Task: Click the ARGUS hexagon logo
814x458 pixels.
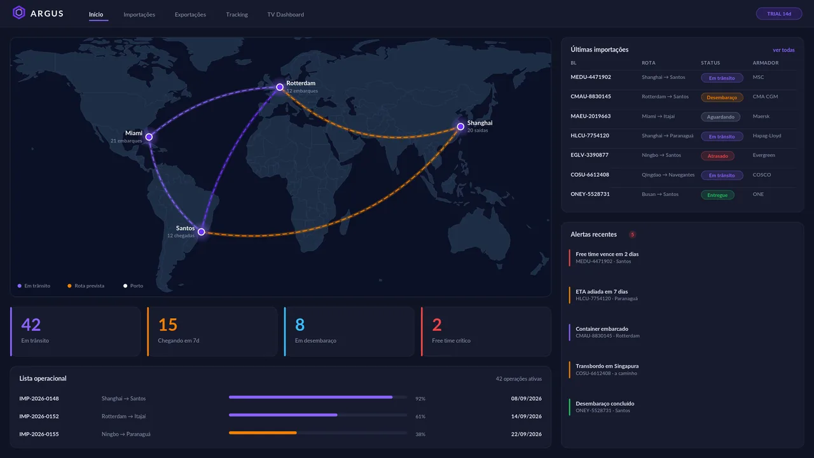Action: tap(19, 13)
